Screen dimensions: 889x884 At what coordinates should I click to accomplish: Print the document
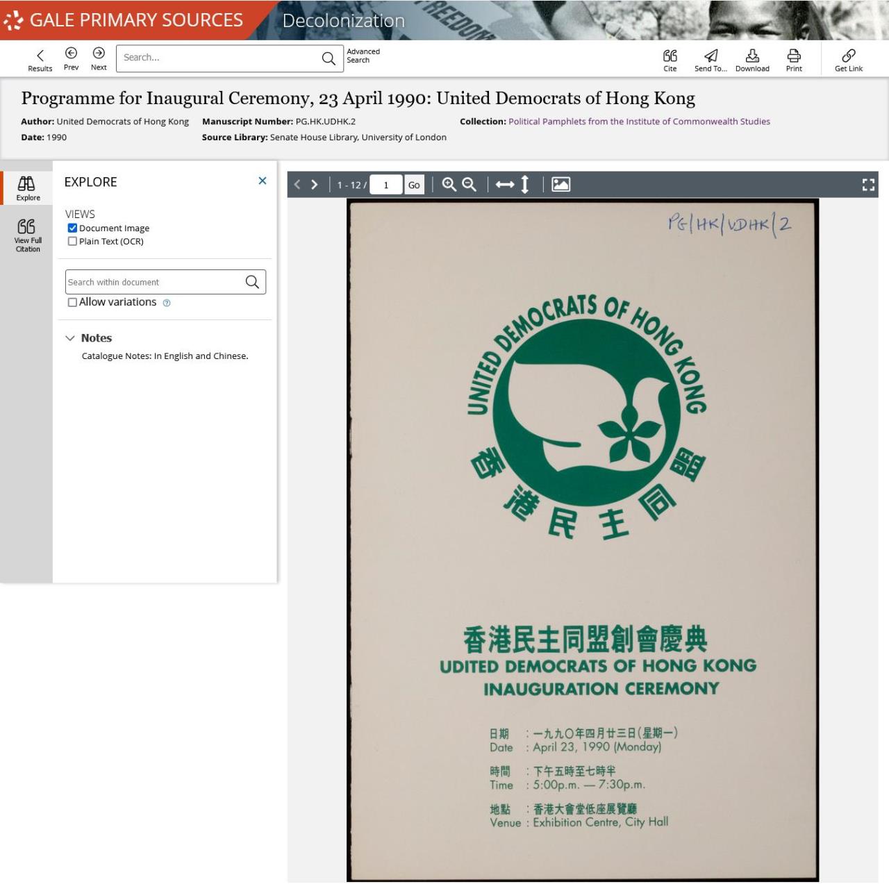794,60
